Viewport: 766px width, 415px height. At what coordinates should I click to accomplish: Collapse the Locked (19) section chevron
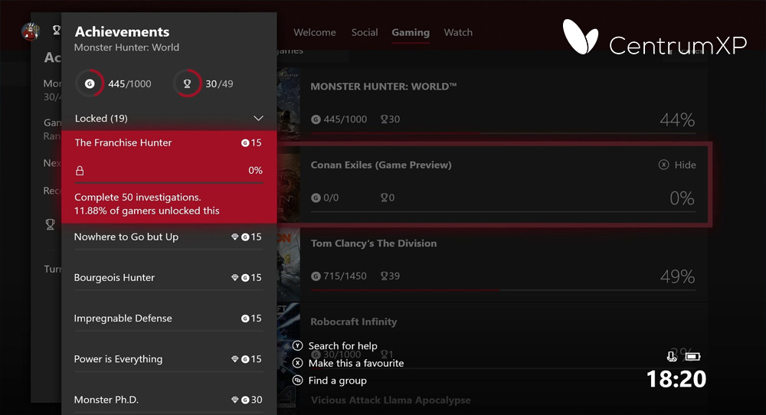point(258,118)
